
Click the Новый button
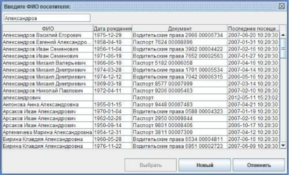(205, 165)
